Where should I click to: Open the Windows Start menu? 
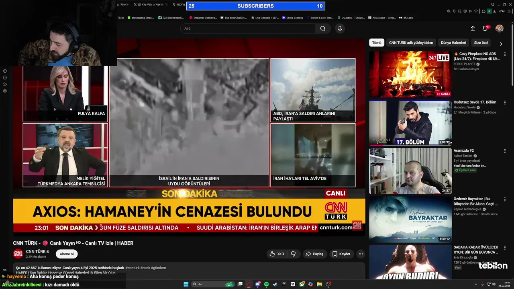coord(186,284)
